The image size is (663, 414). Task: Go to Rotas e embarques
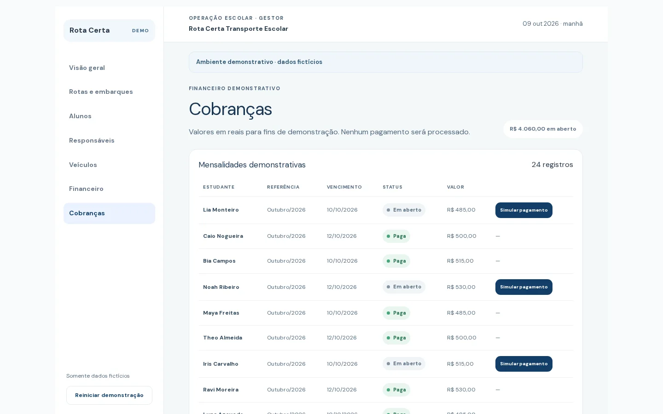[109, 92]
